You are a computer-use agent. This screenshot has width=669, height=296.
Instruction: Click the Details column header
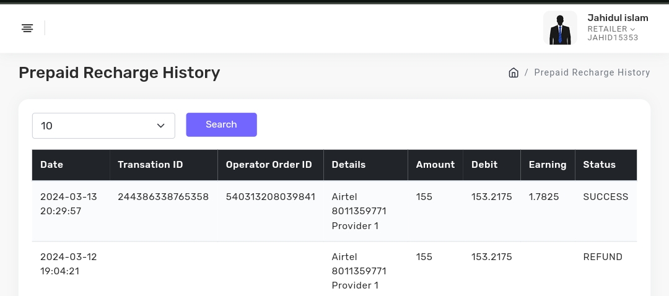tap(349, 165)
